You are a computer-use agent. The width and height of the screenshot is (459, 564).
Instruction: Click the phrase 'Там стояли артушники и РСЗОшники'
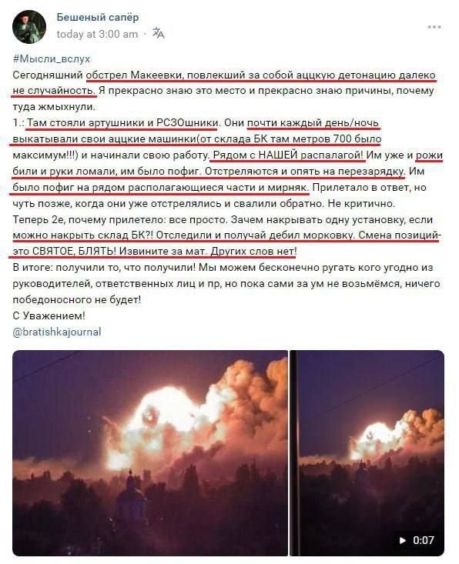(122, 123)
